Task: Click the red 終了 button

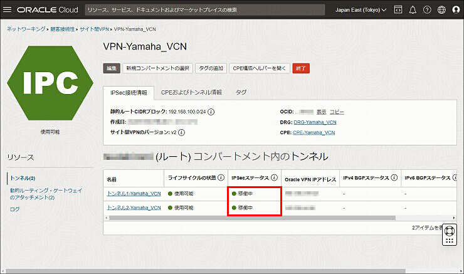Action: pyautogui.click(x=301, y=68)
